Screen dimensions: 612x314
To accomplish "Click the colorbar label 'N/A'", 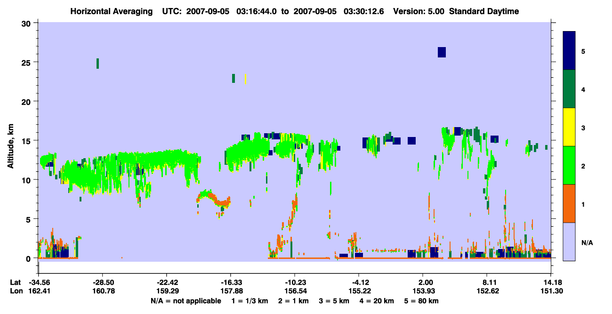I will [587, 242].
